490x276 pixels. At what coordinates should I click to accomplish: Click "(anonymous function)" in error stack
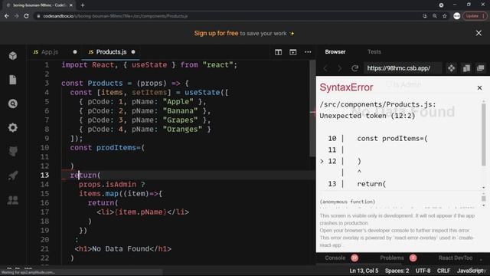347,202
